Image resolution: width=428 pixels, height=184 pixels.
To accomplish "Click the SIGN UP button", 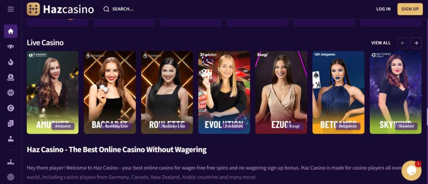I will pyautogui.click(x=410, y=9).
